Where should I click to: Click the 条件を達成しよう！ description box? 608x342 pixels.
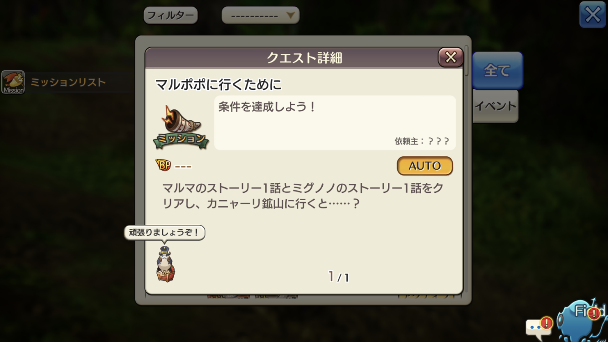point(335,123)
